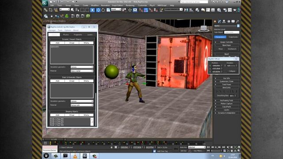Activate the Select and Rotate tool

tap(103, 10)
